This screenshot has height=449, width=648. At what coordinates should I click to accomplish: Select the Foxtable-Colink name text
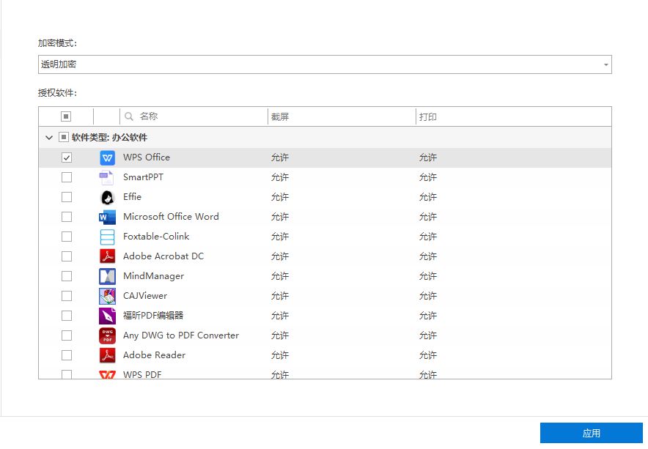[x=156, y=237]
